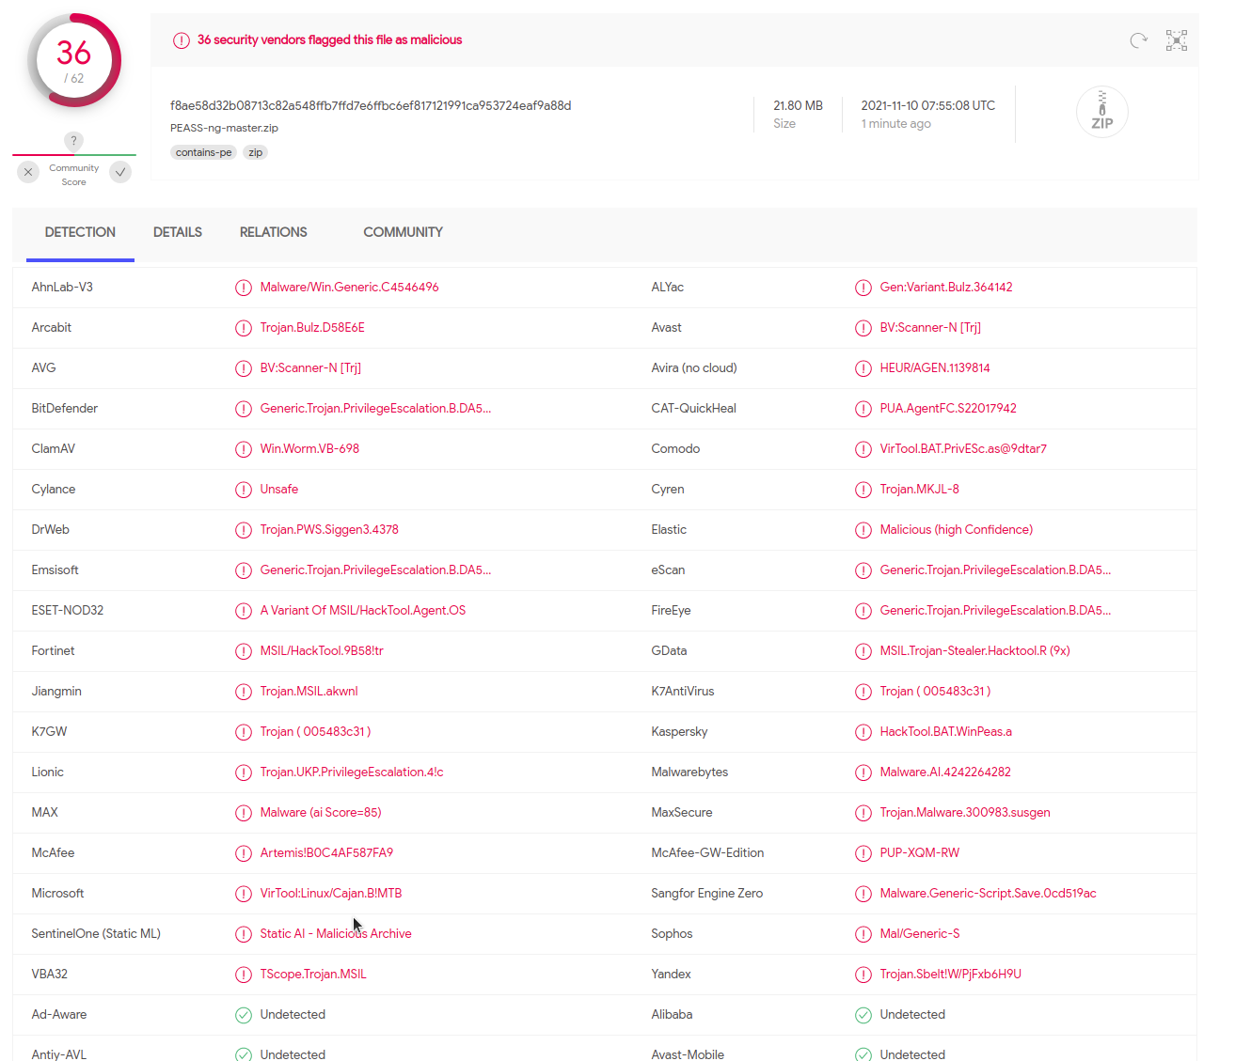1251x1061 pixels.
Task: View the COMMUNITY tab
Action: point(403,232)
